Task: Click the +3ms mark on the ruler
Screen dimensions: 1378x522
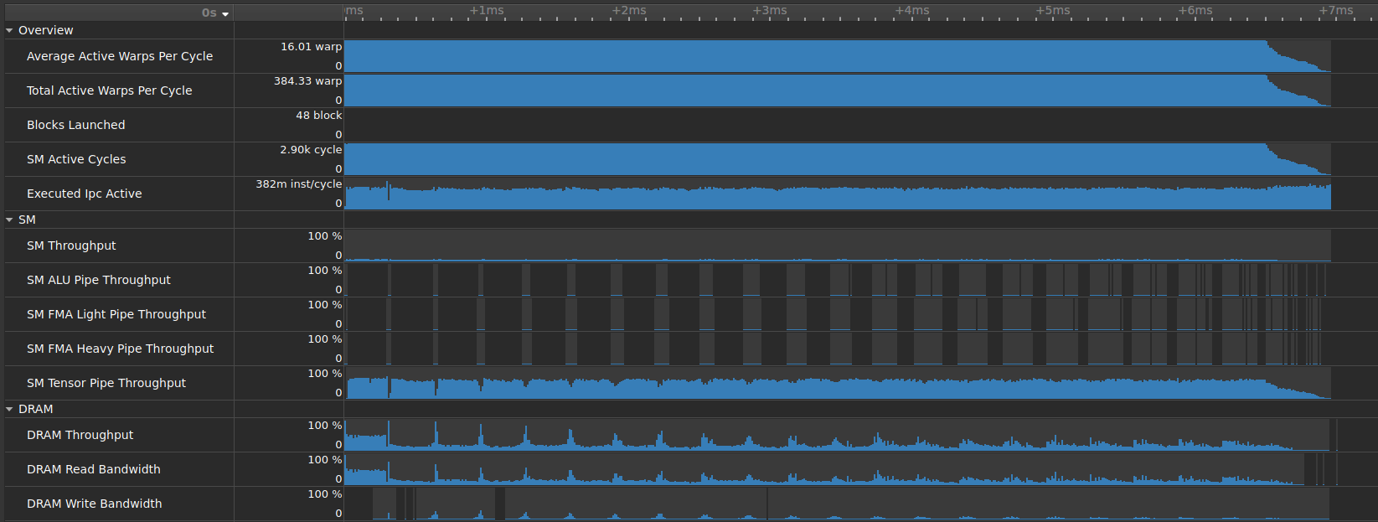Action: (769, 11)
